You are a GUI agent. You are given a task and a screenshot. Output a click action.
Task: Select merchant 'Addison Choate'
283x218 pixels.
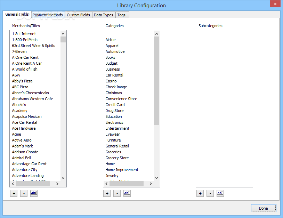coord(25,152)
